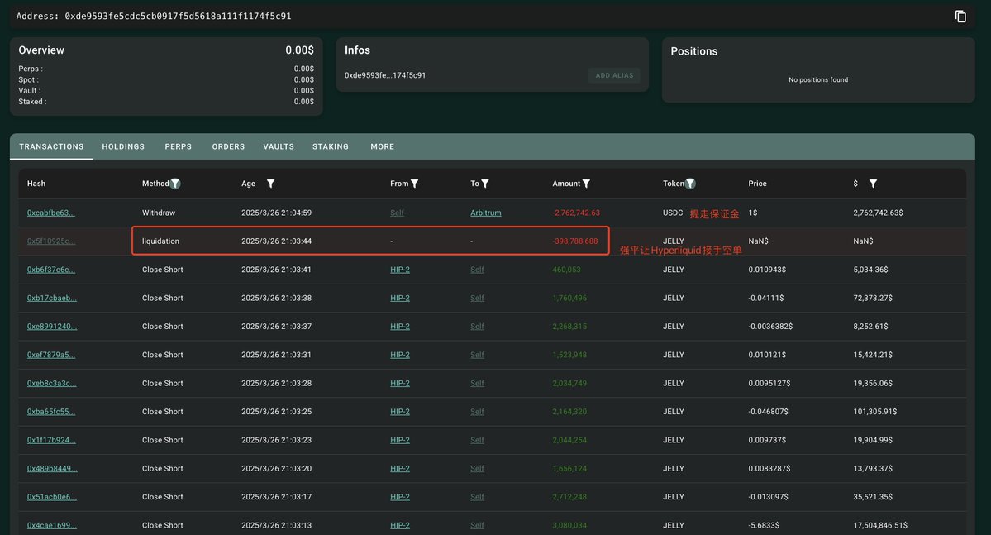This screenshot has height=535, width=991.
Task: Click the value 17,504,846.51$
Action: pos(879,526)
